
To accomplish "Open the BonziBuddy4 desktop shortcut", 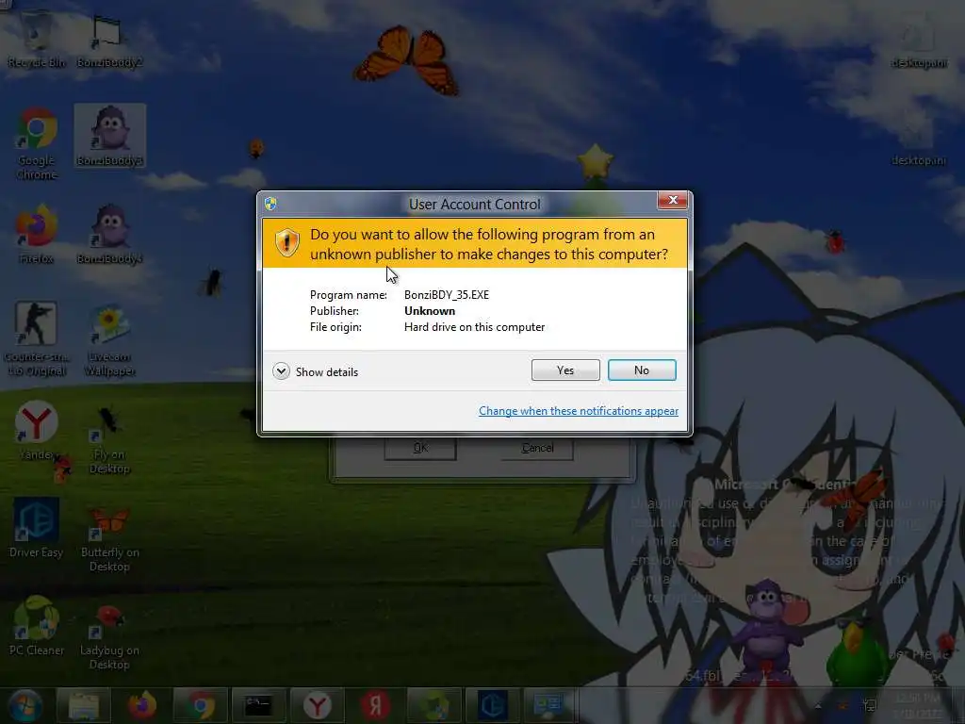I will [109, 234].
